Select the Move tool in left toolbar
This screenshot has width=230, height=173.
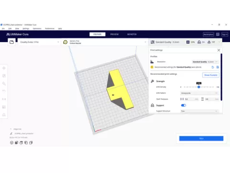(4, 68)
